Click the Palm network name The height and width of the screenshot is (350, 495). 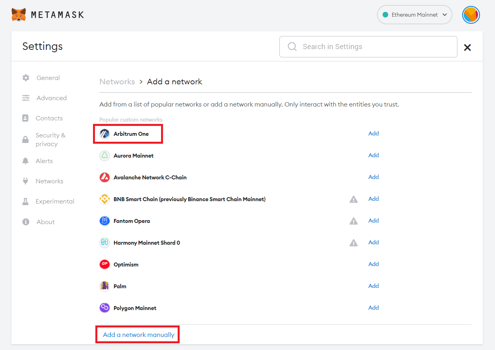click(120, 286)
